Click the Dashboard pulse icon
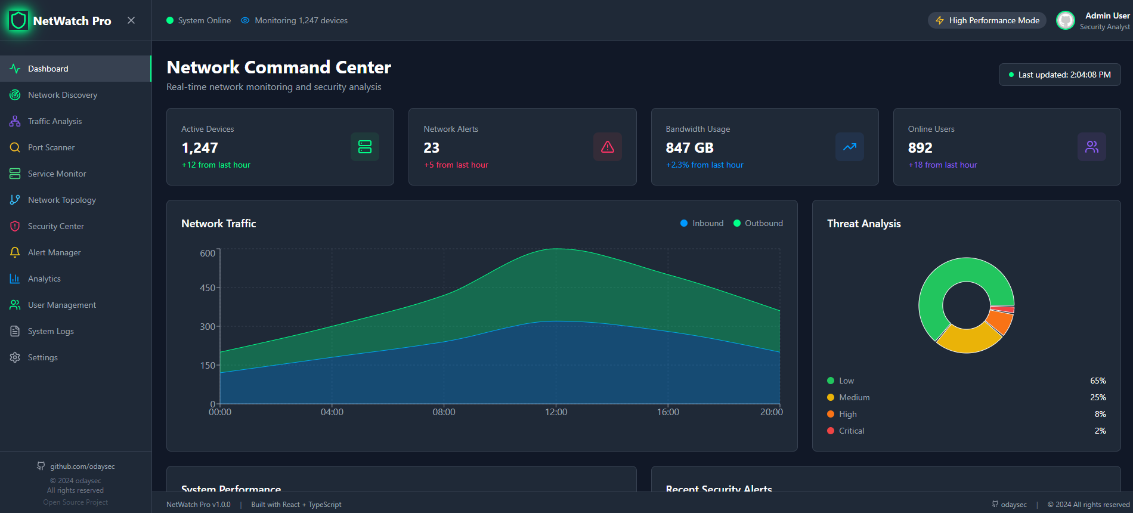 pos(15,69)
